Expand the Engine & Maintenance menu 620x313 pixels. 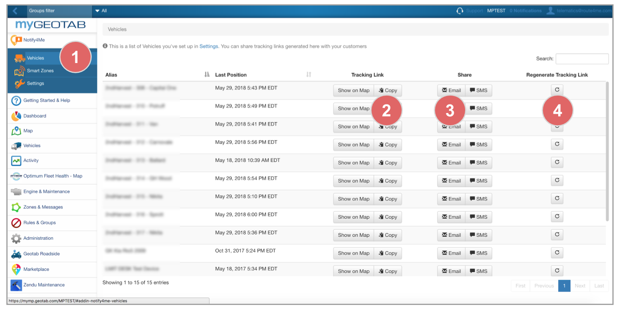click(47, 192)
